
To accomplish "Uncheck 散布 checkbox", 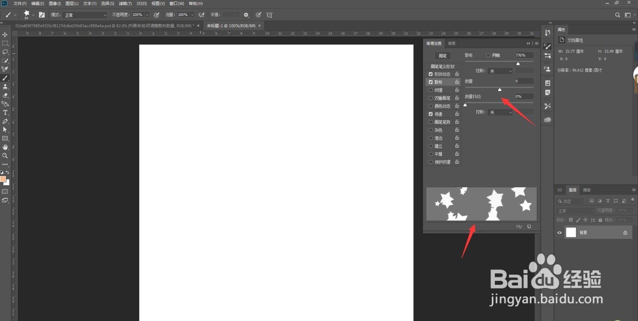I will (431, 82).
